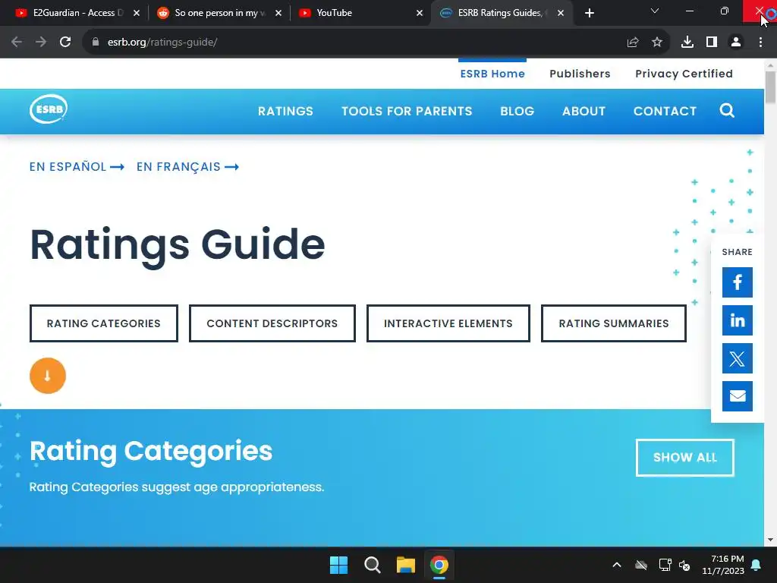Screen dimensions: 777x583
Task: Share the page on X
Action: coord(738,358)
